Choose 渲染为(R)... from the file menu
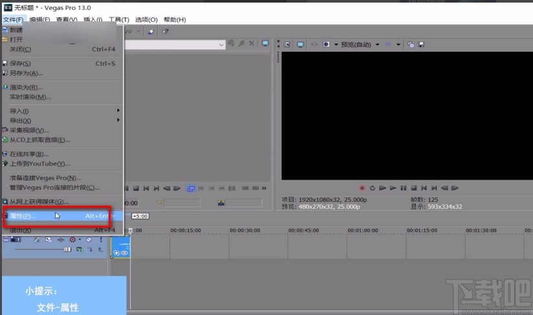Image resolution: width=533 pixels, height=315 pixels. point(63,87)
